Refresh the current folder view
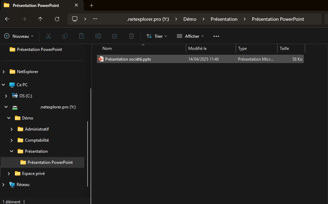The width and height of the screenshot is (328, 204). (57, 19)
